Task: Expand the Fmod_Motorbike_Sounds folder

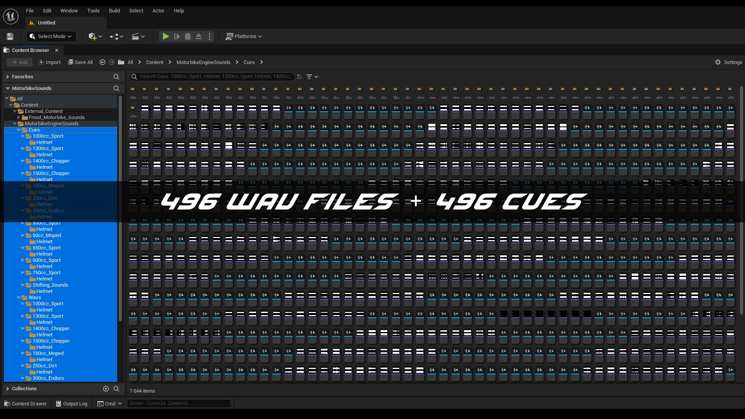Action: [x=19, y=118]
